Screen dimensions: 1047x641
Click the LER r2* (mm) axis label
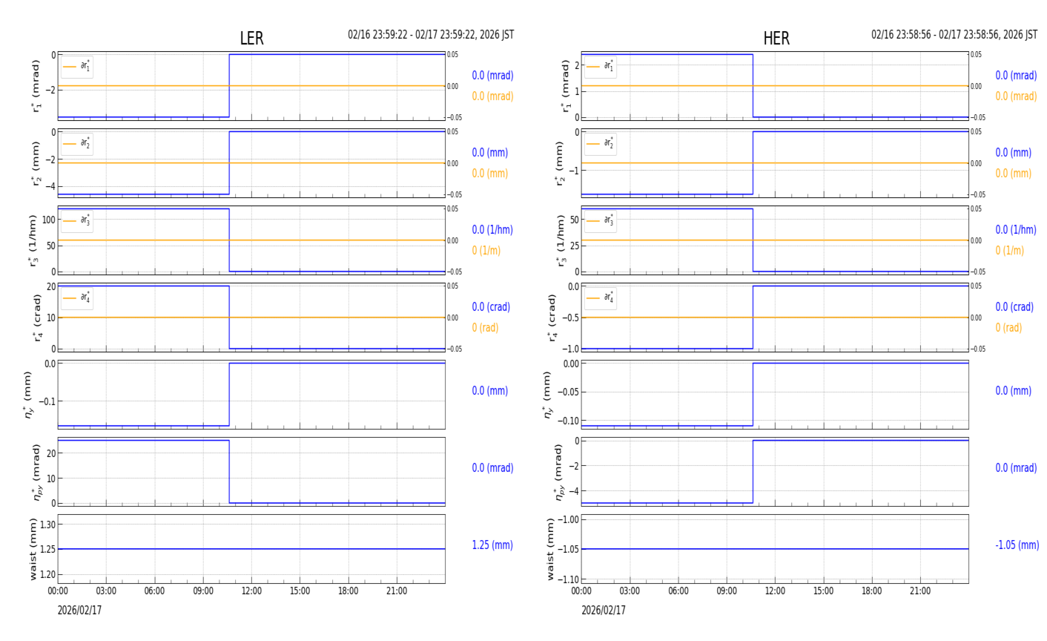coord(35,163)
